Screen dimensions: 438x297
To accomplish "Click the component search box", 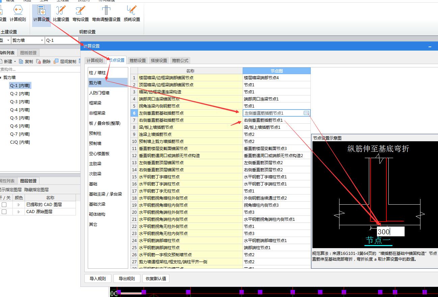I will pos(40,69).
